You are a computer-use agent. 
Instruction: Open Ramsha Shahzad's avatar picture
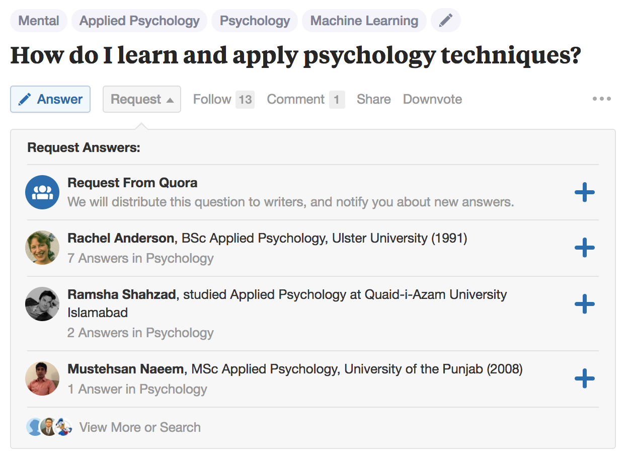[x=42, y=304]
